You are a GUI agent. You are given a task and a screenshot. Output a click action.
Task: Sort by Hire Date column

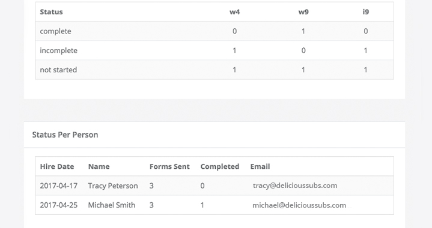pos(56,166)
